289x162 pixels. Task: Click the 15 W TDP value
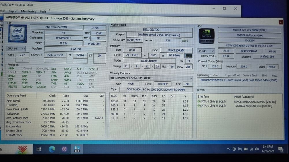99,33
